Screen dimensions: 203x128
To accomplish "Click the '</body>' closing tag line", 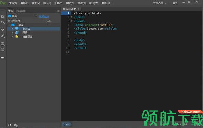I will [x=80, y=44].
